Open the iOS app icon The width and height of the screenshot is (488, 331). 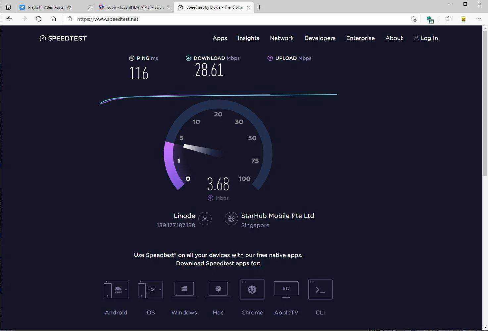[x=150, y=290]
